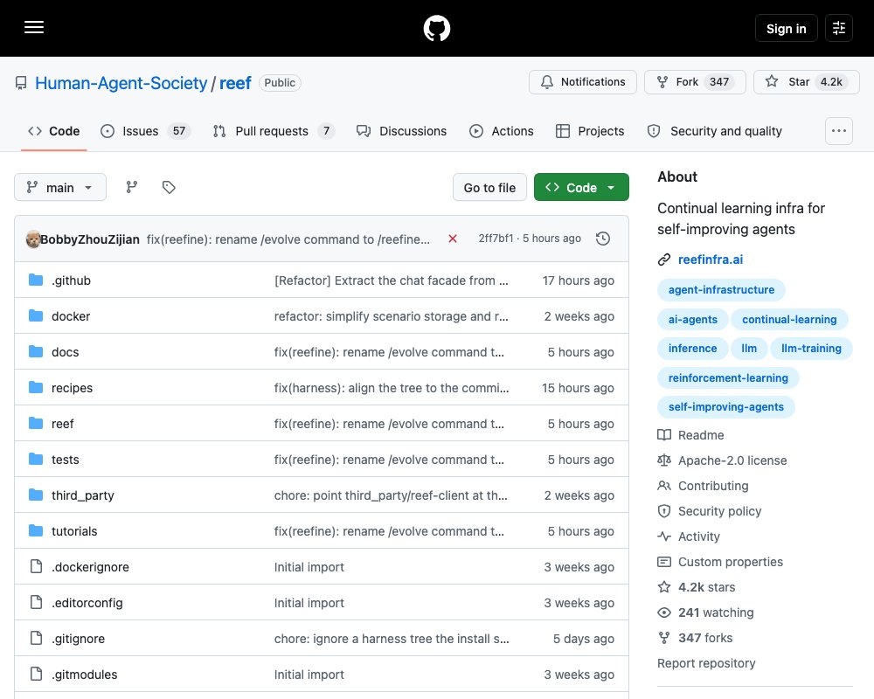Image resolution: width=874 pixels, height=699 pixels.
Task: Select the Code tab
Action: point(53,131)
